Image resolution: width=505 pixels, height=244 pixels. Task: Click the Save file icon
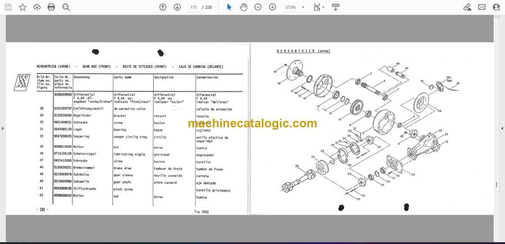point(8,7)
